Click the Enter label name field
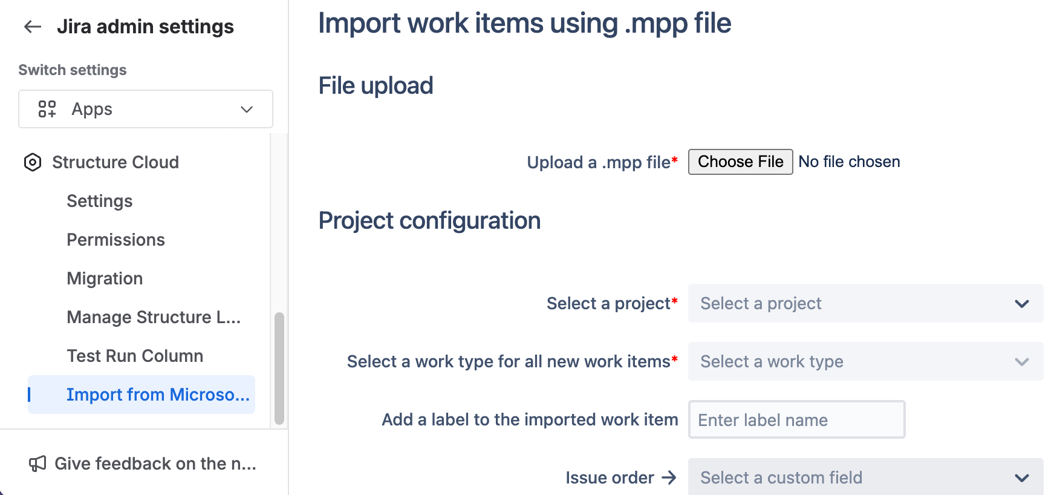Viewport: 1057px width, 495px height. [x=796, y=419]
